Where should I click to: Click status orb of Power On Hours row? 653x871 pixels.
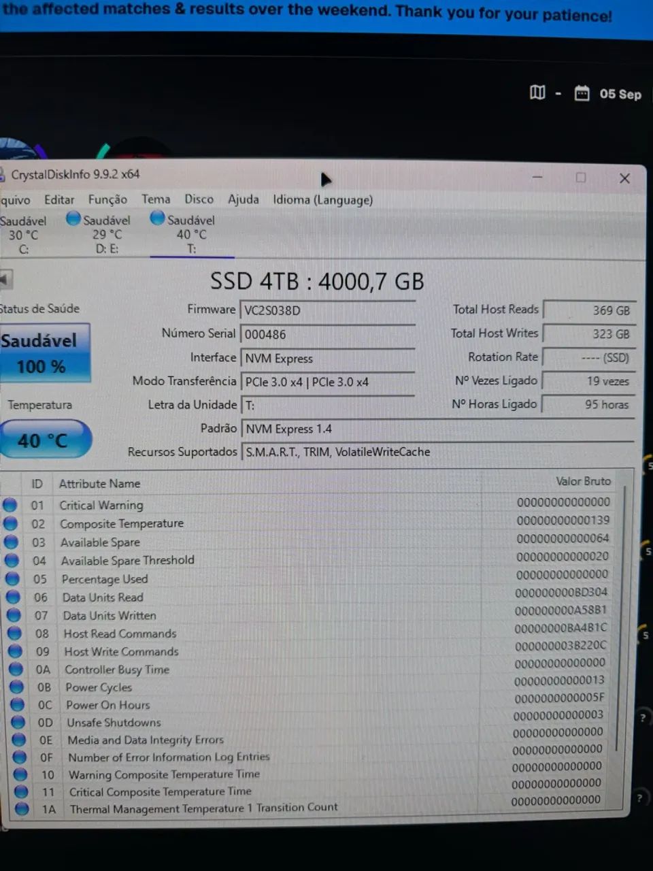(x=18, y=704)
